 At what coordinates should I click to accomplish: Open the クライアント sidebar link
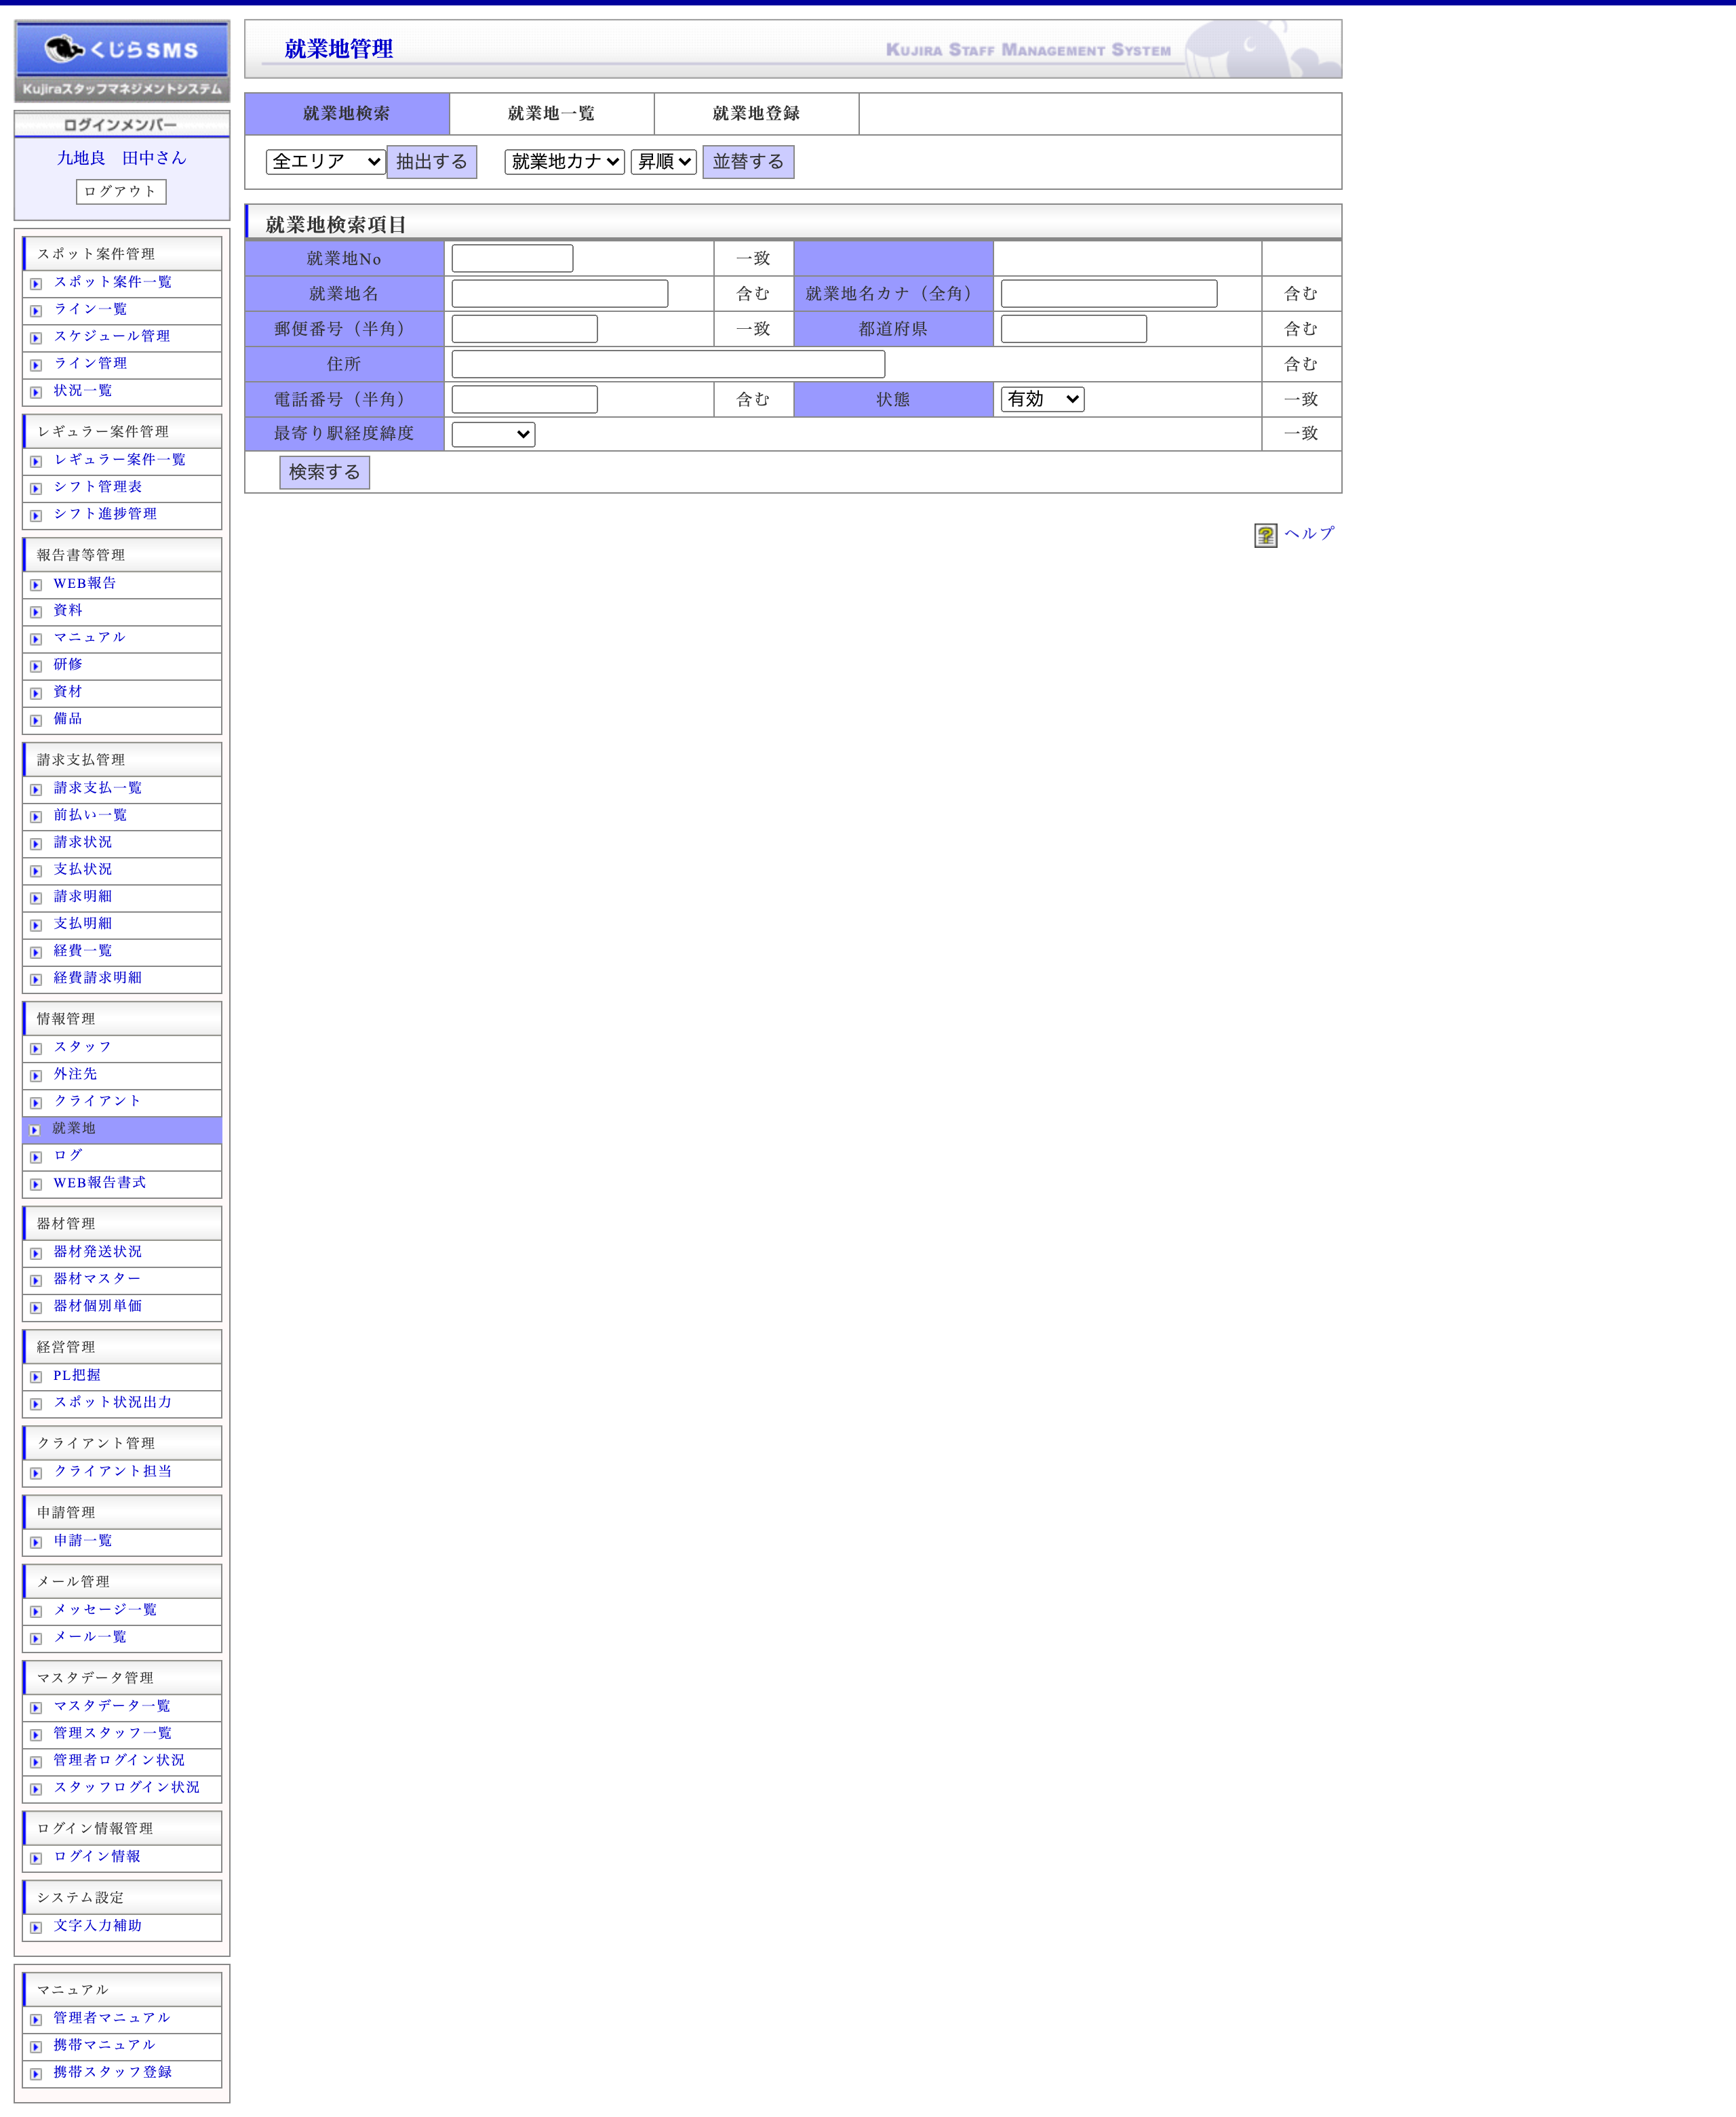pos(97,1101)
